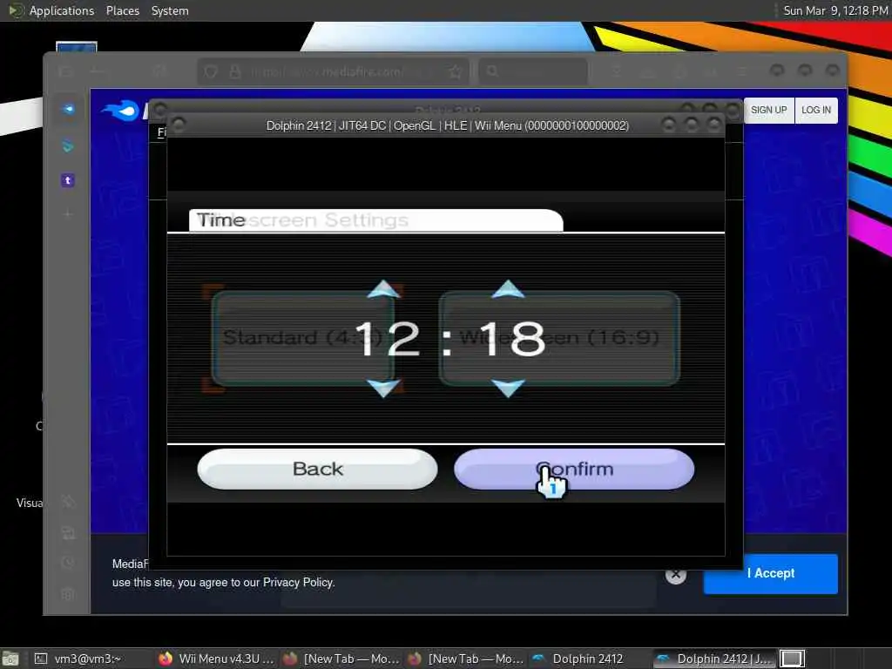Click the Firefox search box
The width and height of the screenshot is (892, 669).
coord(533,71)
